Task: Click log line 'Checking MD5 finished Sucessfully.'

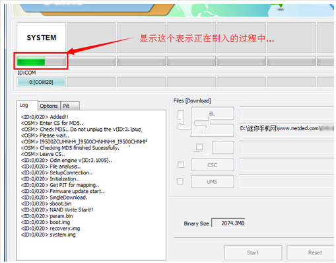Action: pyautogui.click(x=70, y=148)
